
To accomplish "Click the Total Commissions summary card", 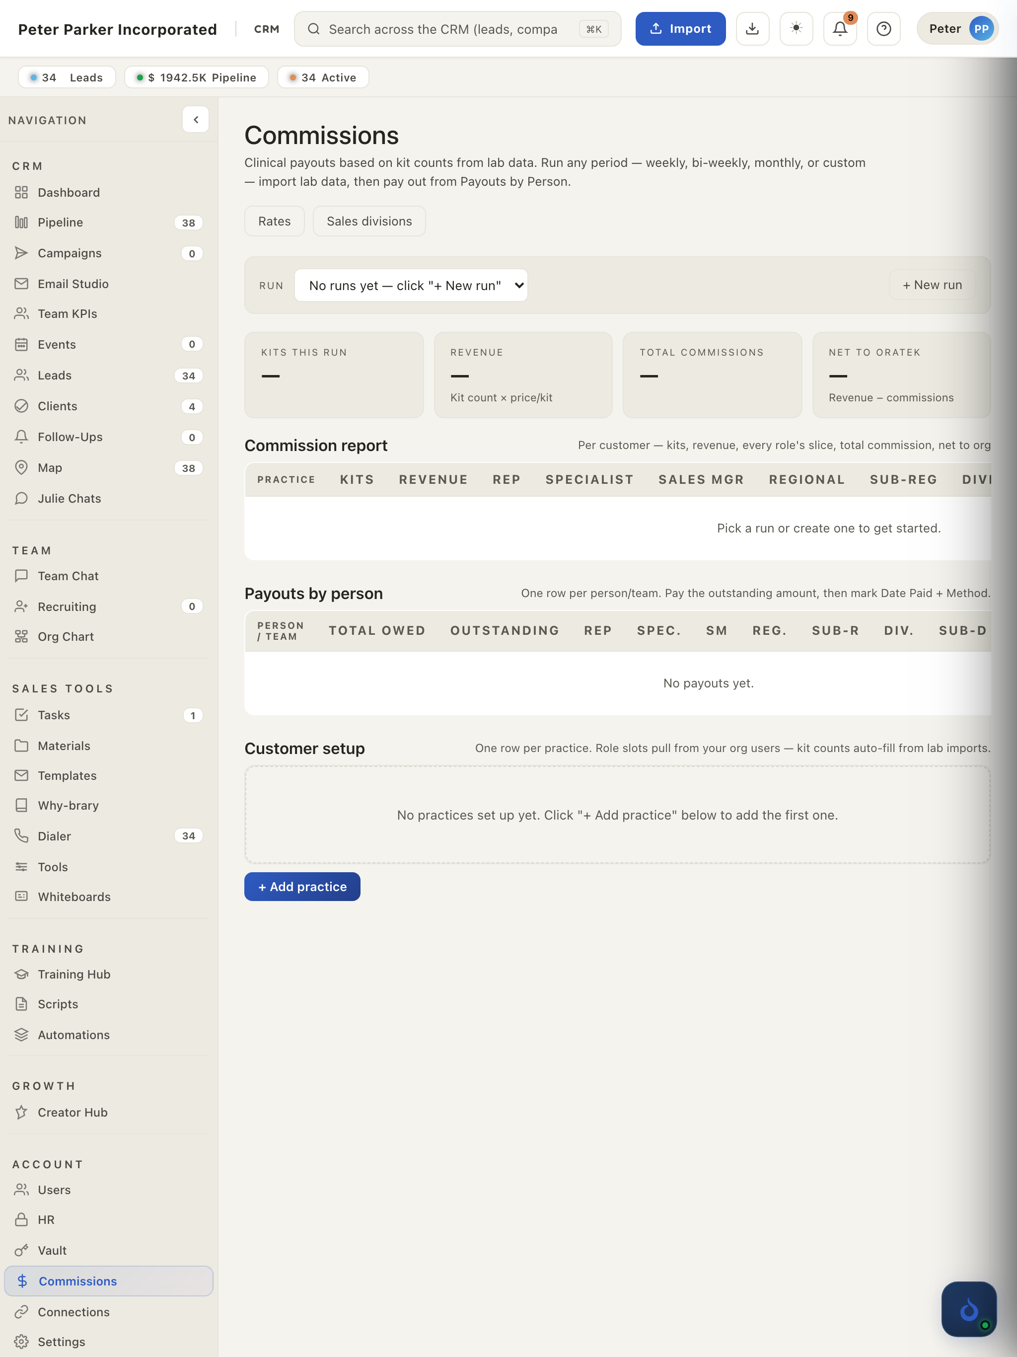I will click(x=712, y=375).
